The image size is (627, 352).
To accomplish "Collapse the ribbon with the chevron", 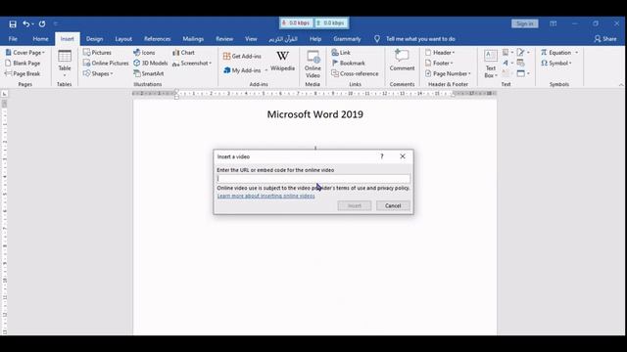I will tap(621, 85).
